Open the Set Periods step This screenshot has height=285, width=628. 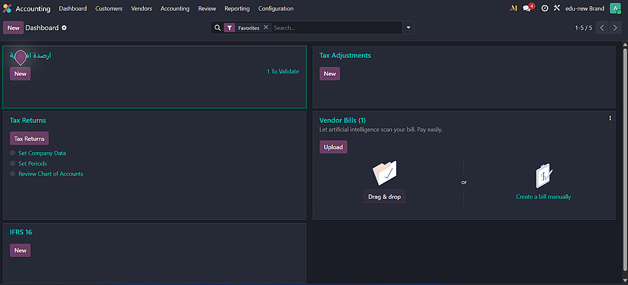coord(33,163)
